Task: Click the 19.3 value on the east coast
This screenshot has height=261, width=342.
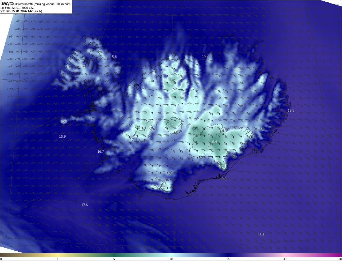Action: (291, 110)
